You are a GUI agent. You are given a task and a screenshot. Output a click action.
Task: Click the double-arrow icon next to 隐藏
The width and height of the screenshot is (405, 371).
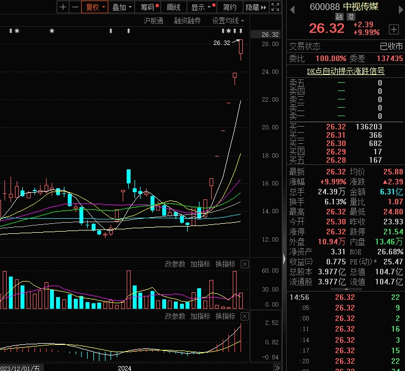263,7
